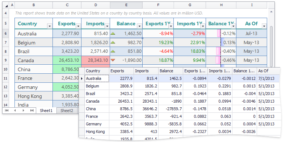286x142 pixels.
Task: Click green up-arrow icon in Belgium balance
Action: click(113, 42)
